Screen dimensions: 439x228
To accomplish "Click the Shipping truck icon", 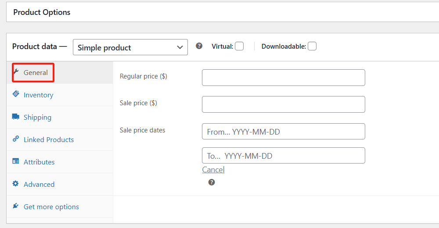I will click(x=16, y=116).
